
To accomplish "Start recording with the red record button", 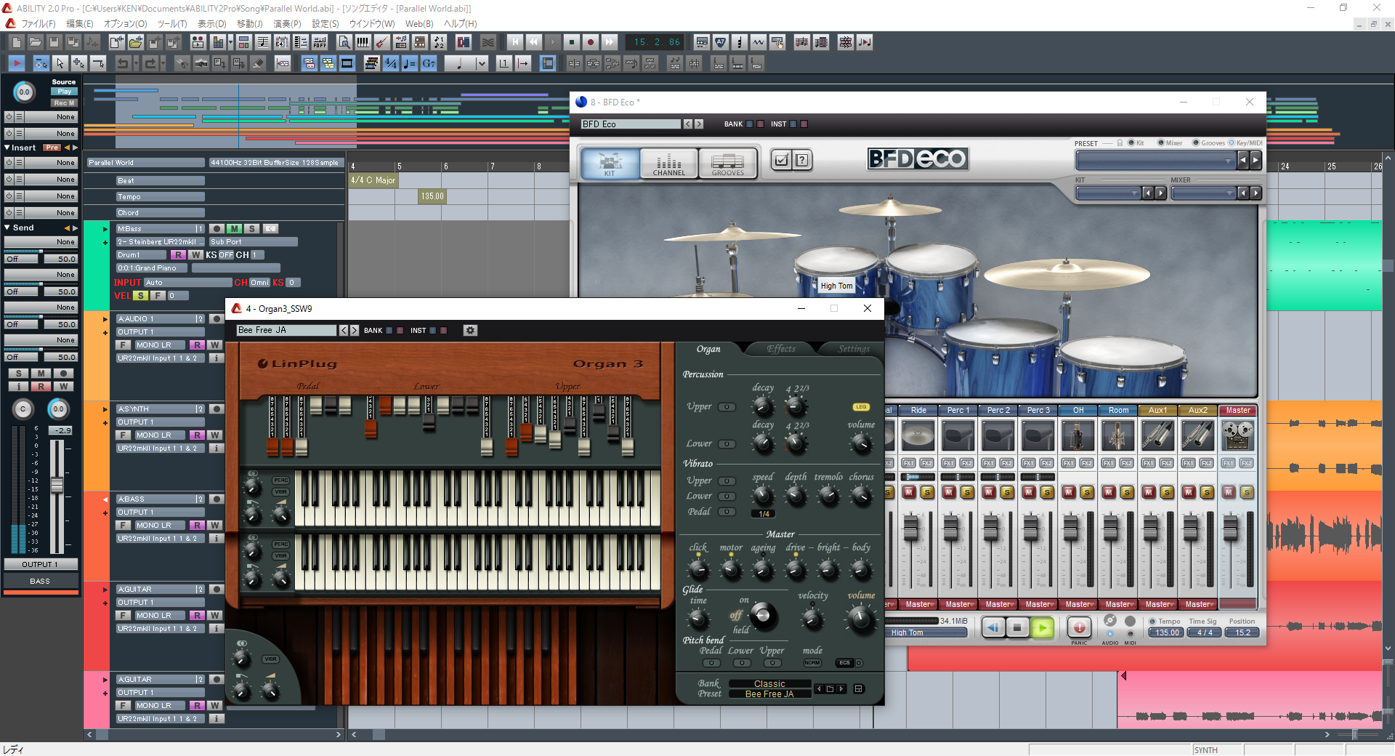I will [591, 42].
